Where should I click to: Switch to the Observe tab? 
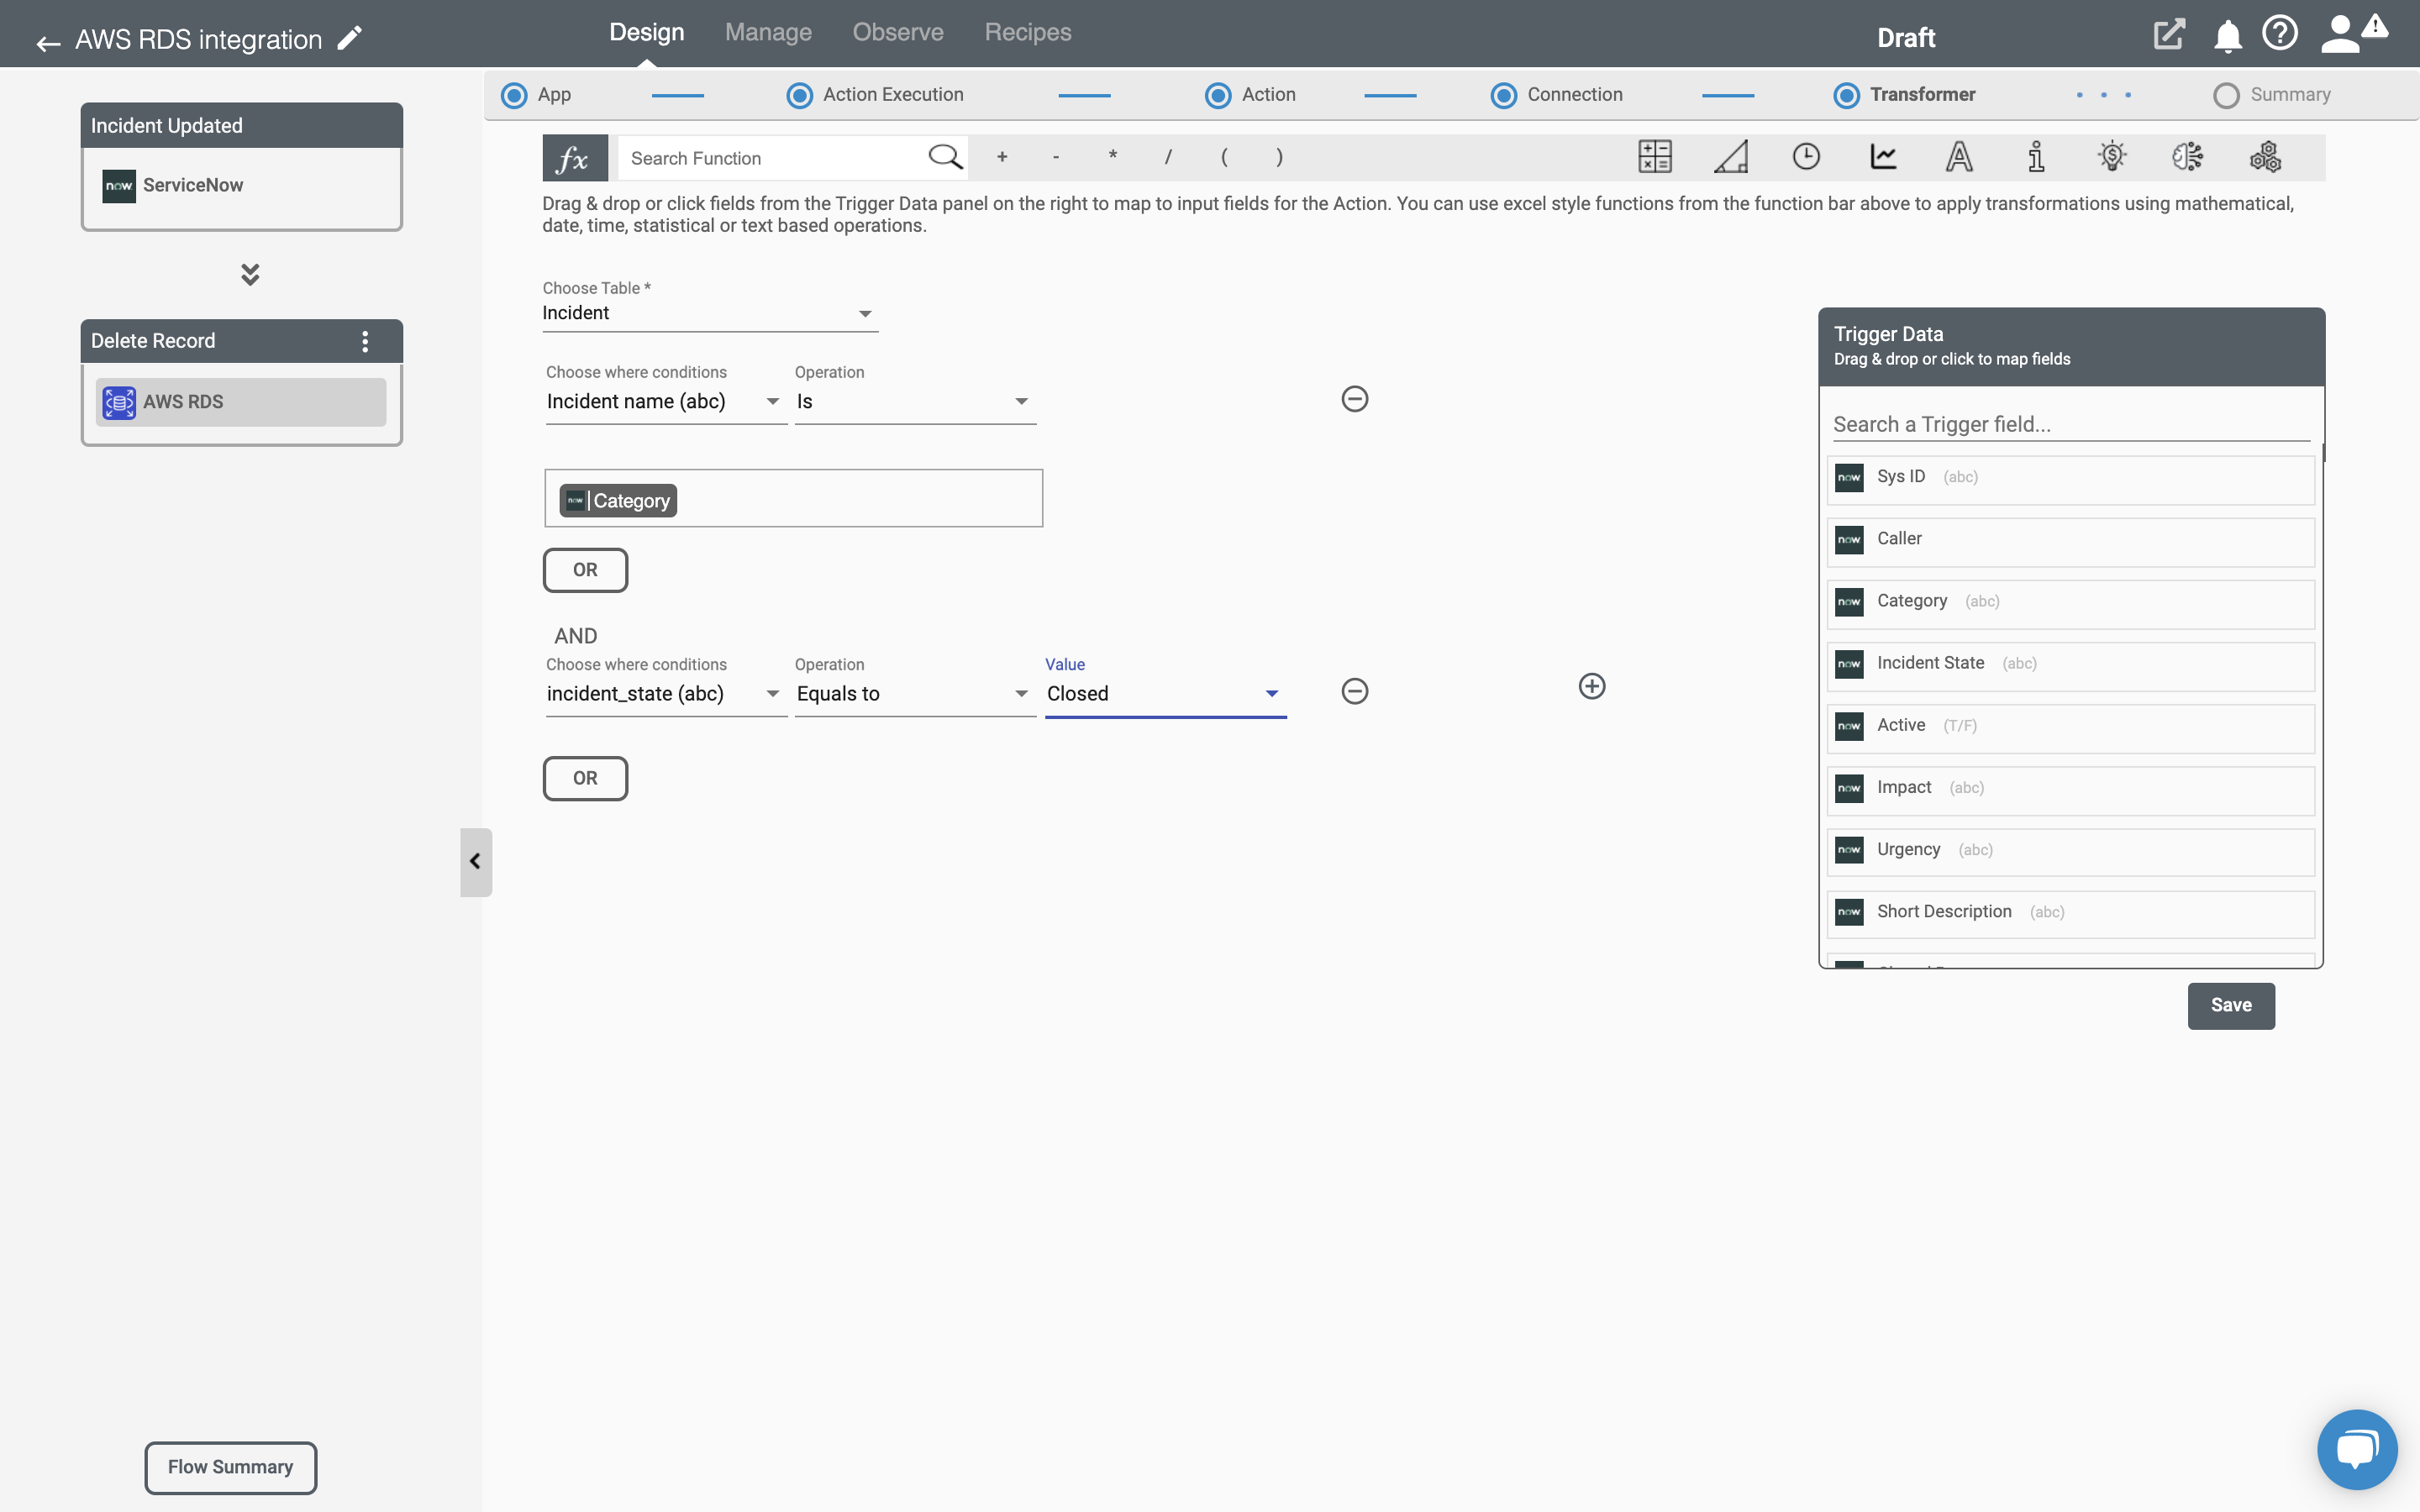tap(897, 33)
